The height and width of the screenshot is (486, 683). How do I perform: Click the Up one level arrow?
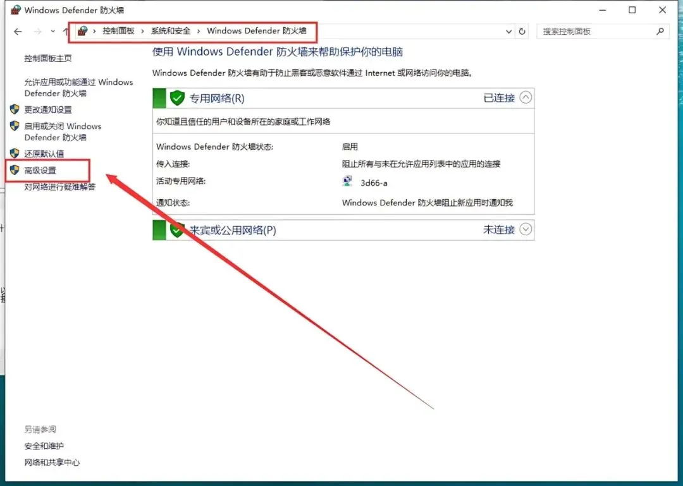[66, 32]
